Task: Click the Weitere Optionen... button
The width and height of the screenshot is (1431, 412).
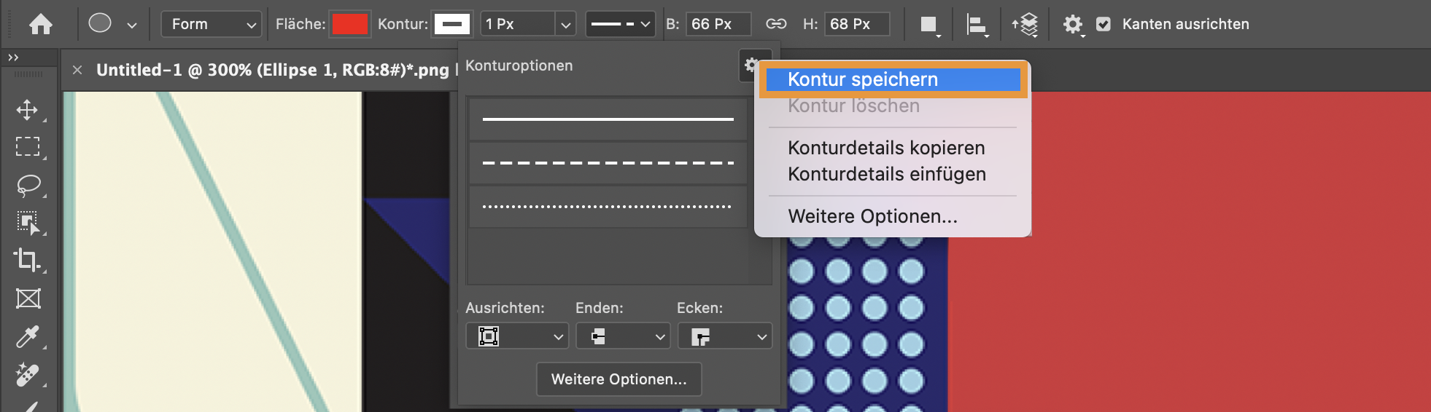Action: (x=618, y=379)
